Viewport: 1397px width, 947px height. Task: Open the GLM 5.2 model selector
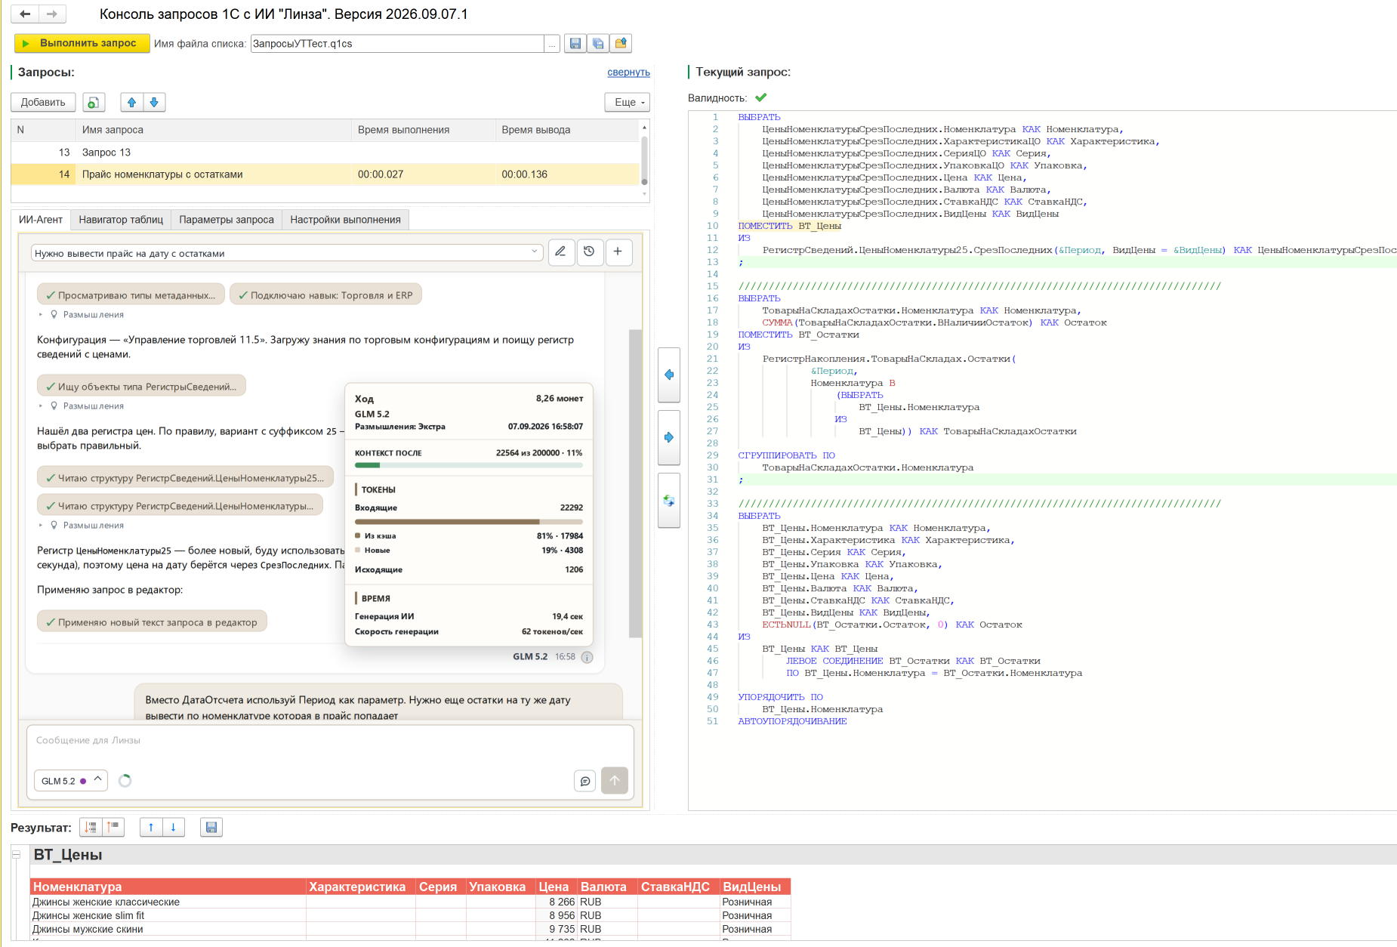(71, 781)
